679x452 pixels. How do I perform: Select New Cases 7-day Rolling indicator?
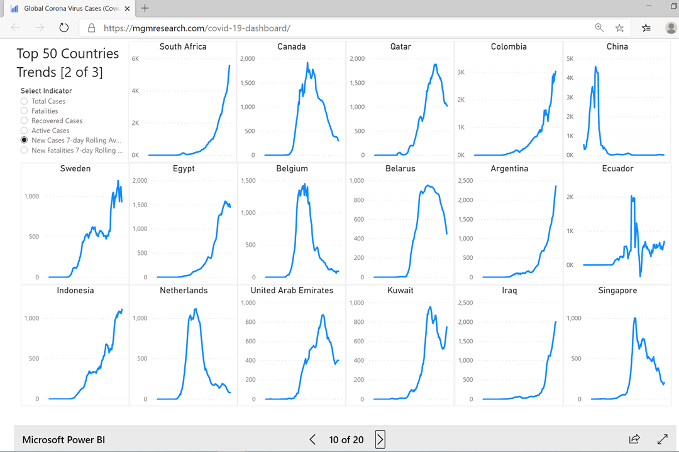71,140
